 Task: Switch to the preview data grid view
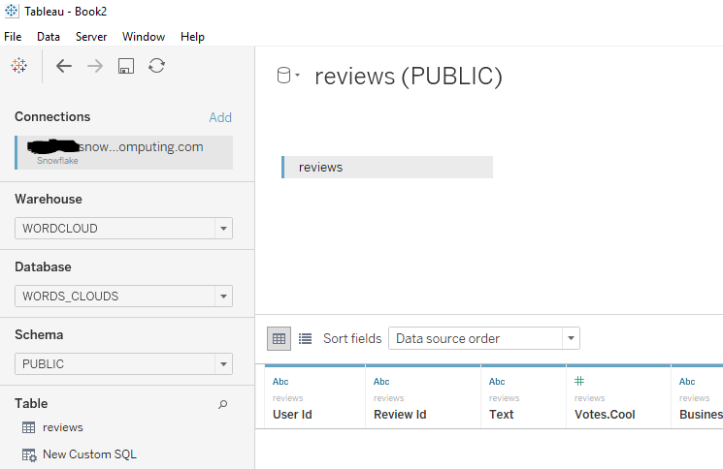click(x=279, y=339)
